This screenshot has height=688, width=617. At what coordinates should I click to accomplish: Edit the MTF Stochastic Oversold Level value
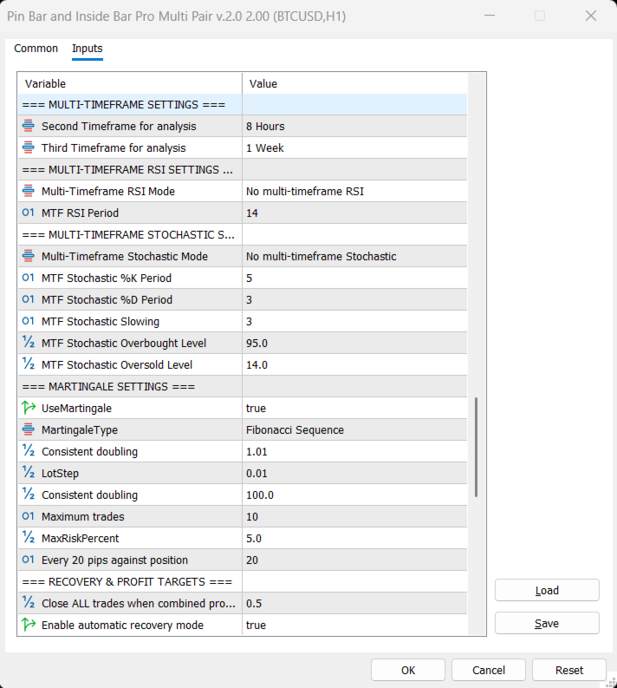click(355, 364)
